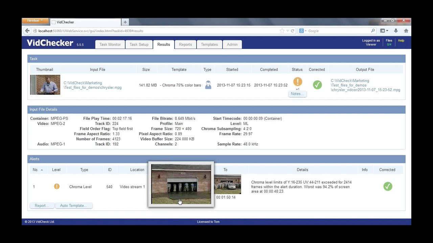Open the Admin tab

point(232,45)
